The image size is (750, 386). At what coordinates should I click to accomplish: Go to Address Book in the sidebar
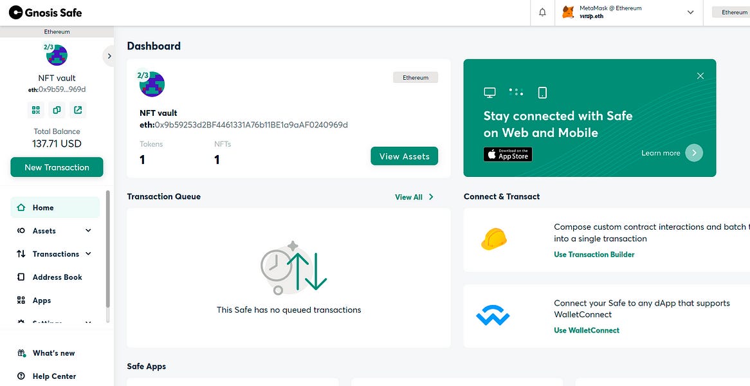[x=57, y=277]
